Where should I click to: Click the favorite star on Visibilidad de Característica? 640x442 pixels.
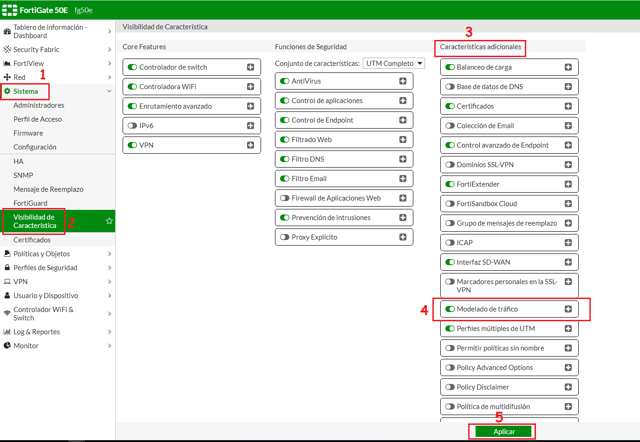109,221
